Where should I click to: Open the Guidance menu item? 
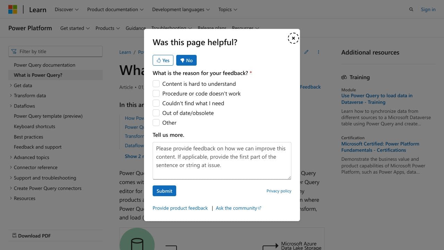pos(136,28)
